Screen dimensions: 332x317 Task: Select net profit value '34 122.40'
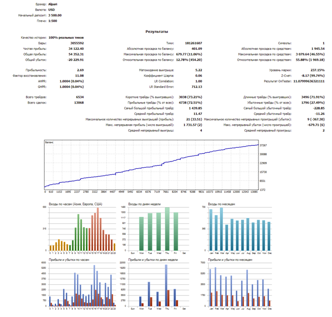coord(76,49)
